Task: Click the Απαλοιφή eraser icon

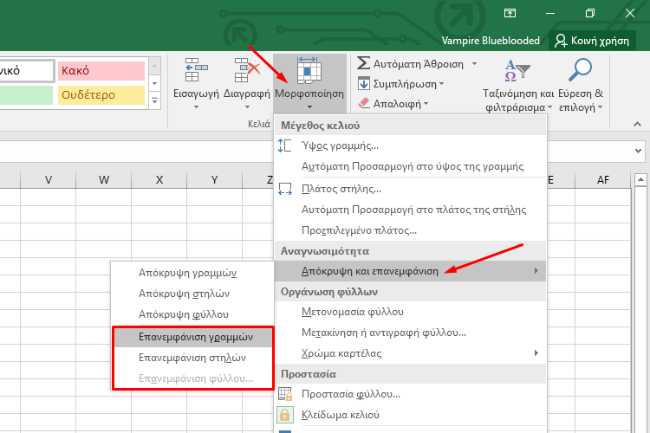Action: 363,103
